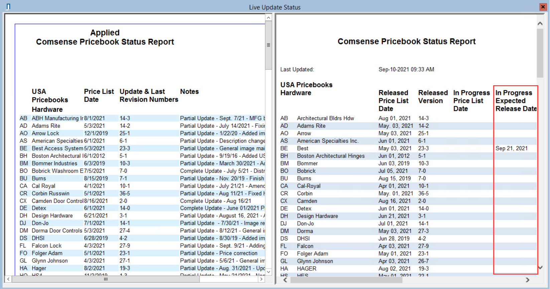The image size is (550, 289).
Task: Click version '26-7' in right report
Action: (x=423, y=261)
